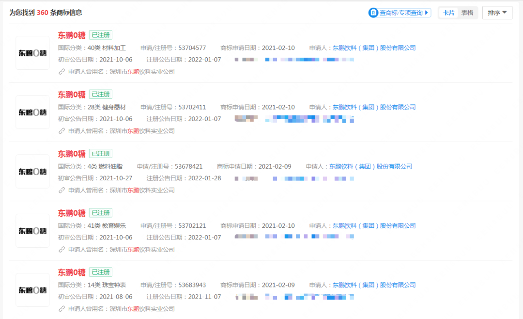Click link icon in 14类 珠宝钟表 entry
This screenshot has height=319, width=523.
62,309
